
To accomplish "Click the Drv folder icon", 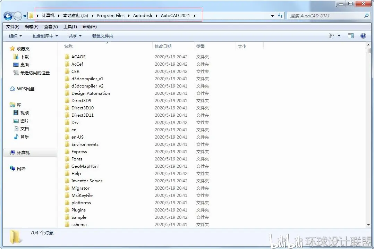I will pyautogui.click(x=67, y=123).
